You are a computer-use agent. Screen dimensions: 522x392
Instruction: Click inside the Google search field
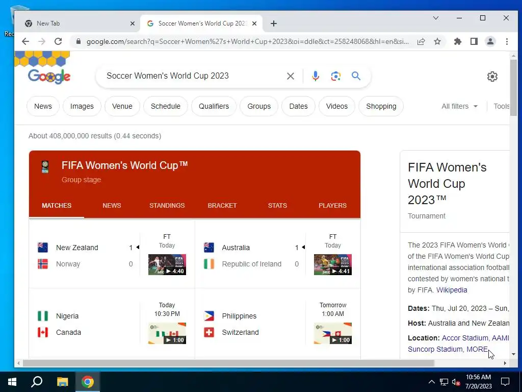click(193, 76)
